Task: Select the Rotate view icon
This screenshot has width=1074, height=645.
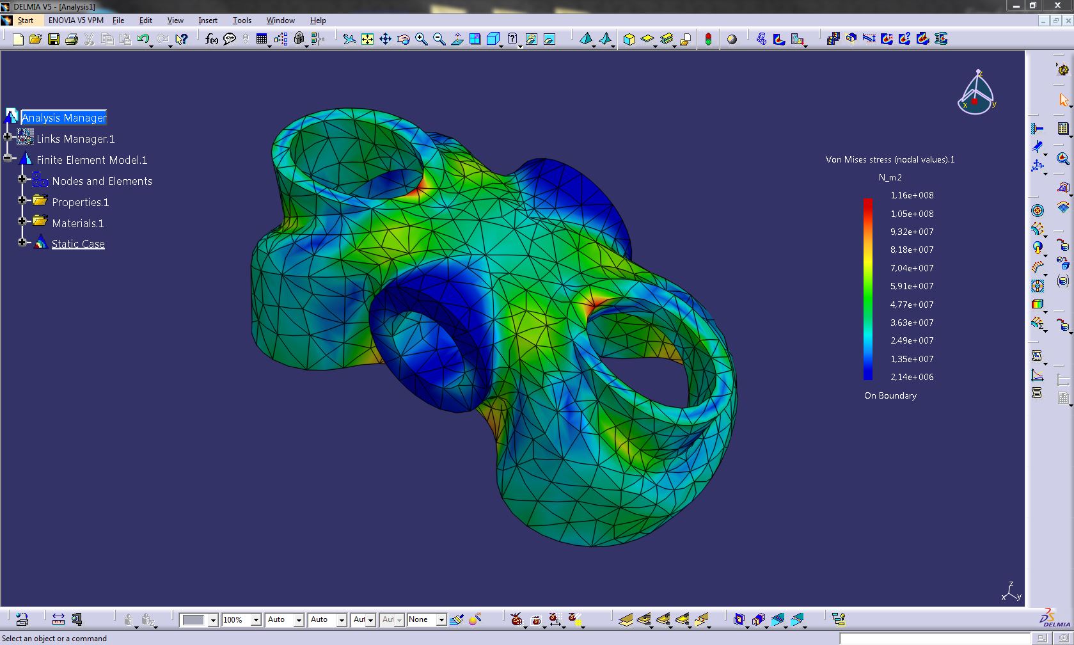Action: (x=403, y=40)
